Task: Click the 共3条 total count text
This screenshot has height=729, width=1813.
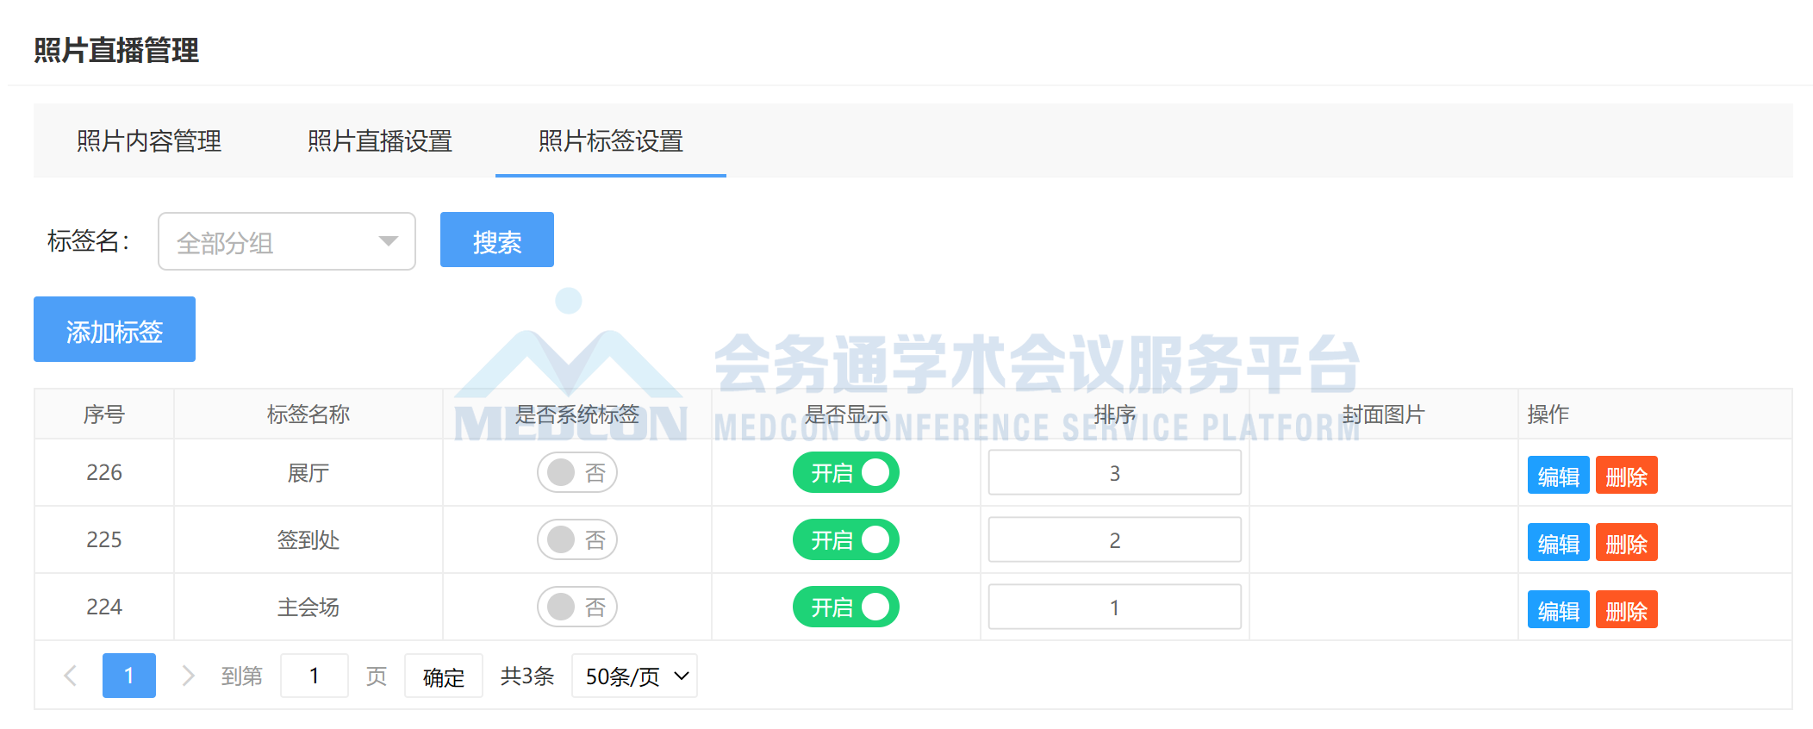Action: (527, 676)
